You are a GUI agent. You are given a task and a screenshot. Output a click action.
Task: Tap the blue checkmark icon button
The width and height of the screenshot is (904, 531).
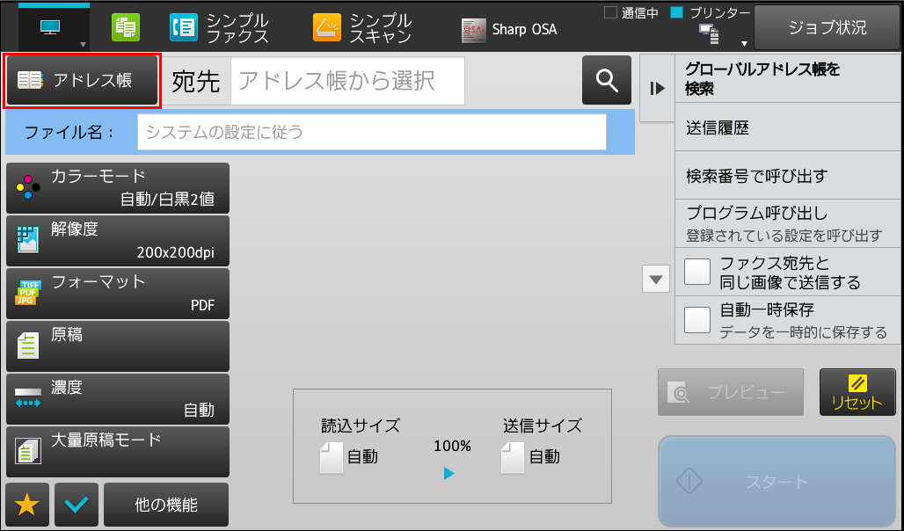point(77,505)
